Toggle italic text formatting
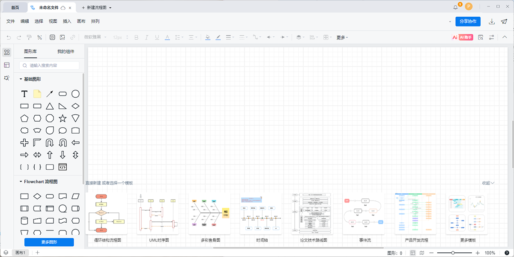 tap(146, 37)
